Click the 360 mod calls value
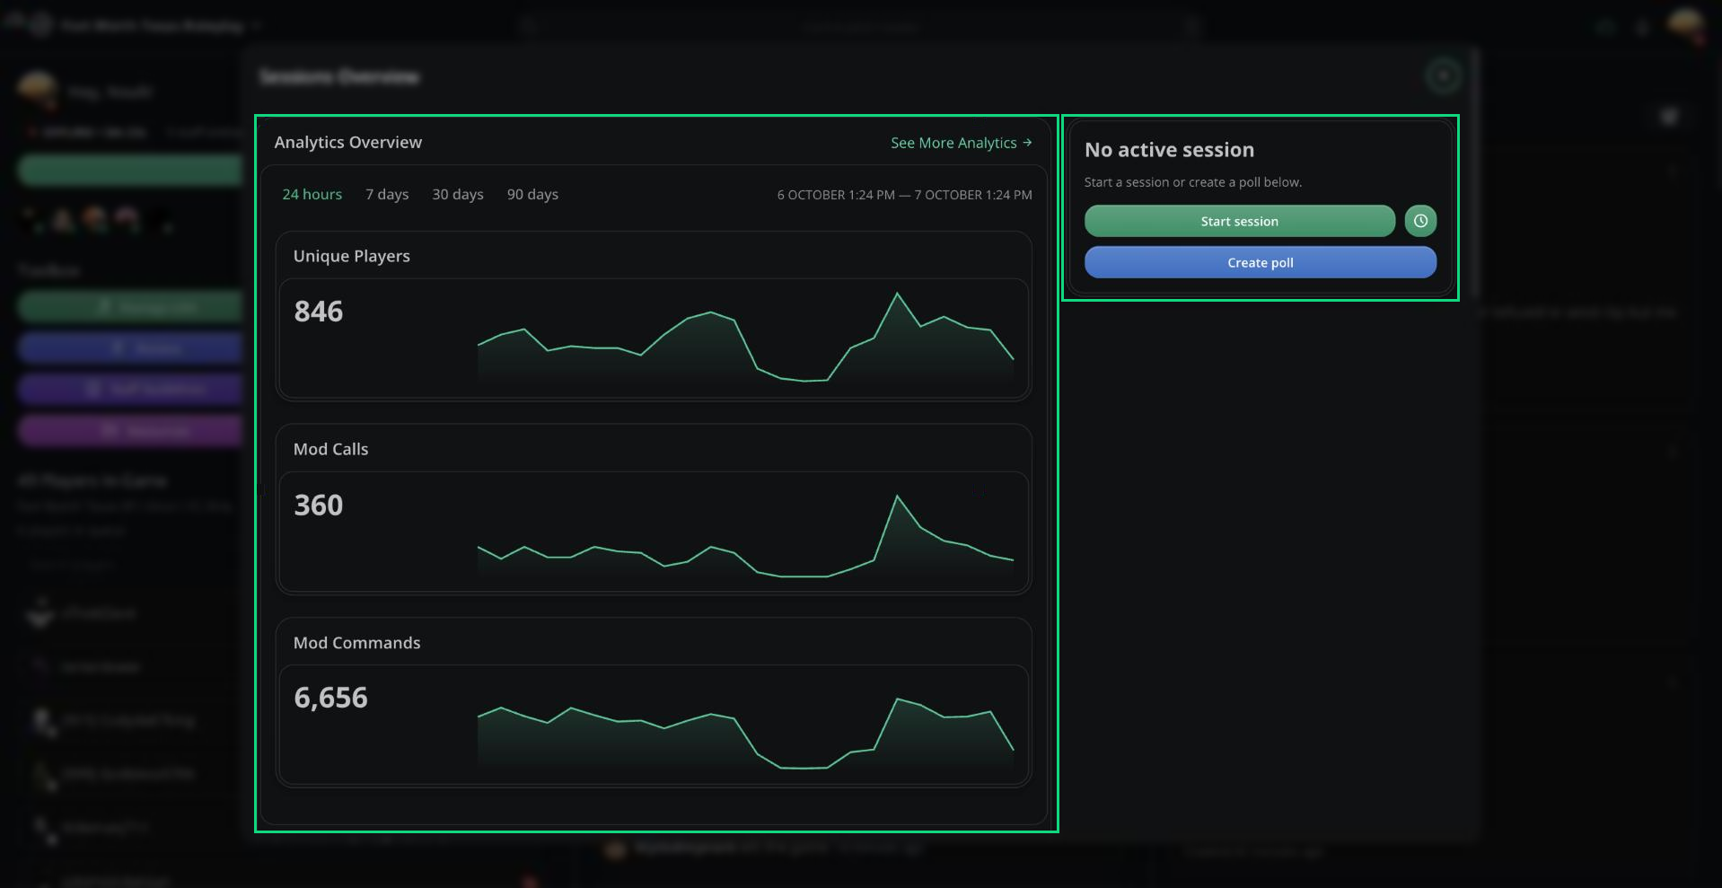This screenshot has height=888, width=1722. [319, 506]
